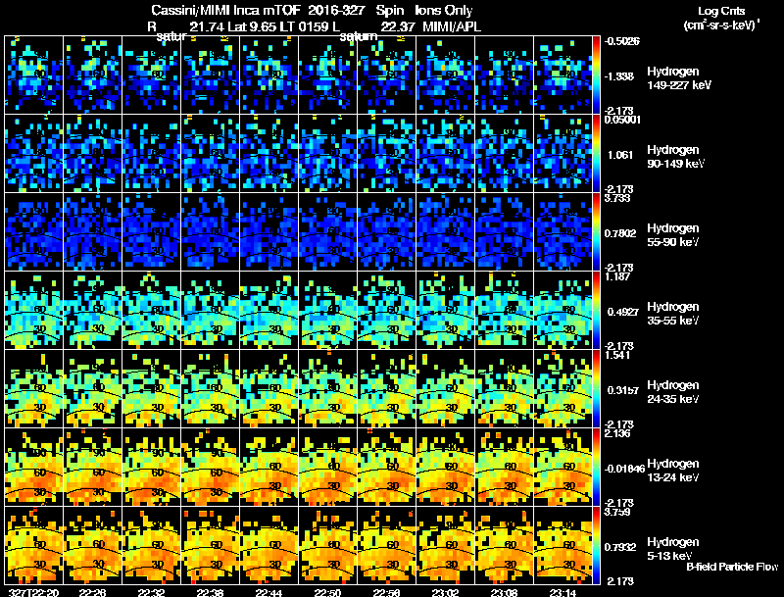Click the 'Log Cnts' colorbar title

click(721, 11)
